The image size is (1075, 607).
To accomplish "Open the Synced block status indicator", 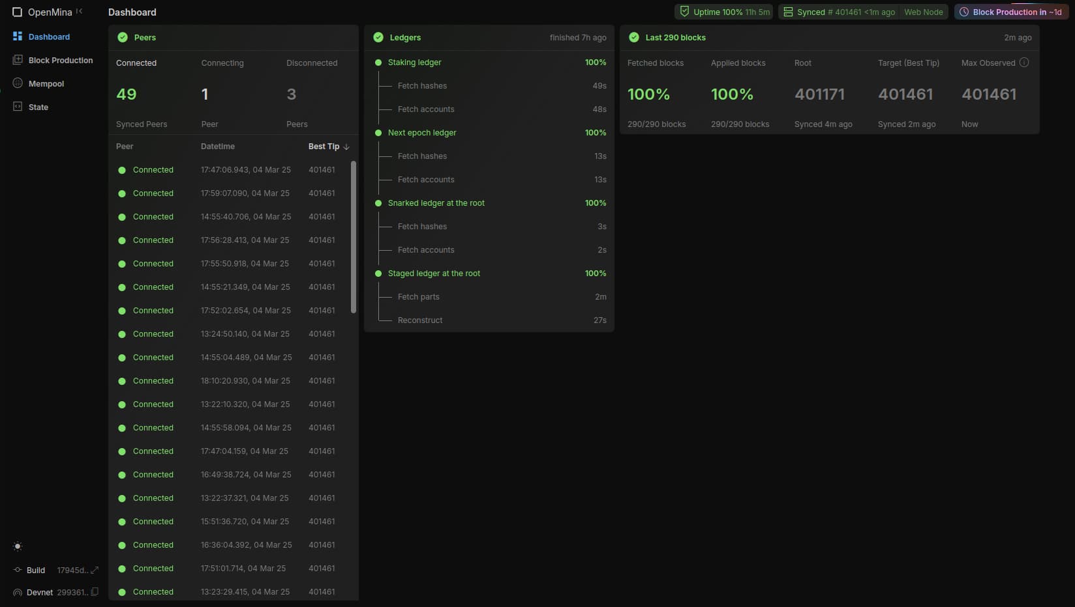I will click(x=839, y=12).
